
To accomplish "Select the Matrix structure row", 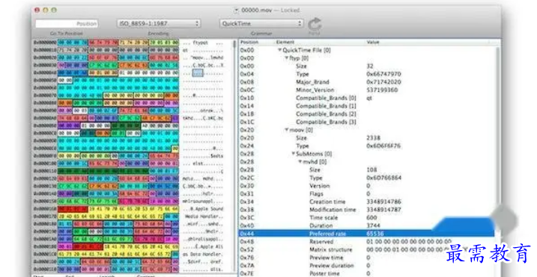I will 366,249.
